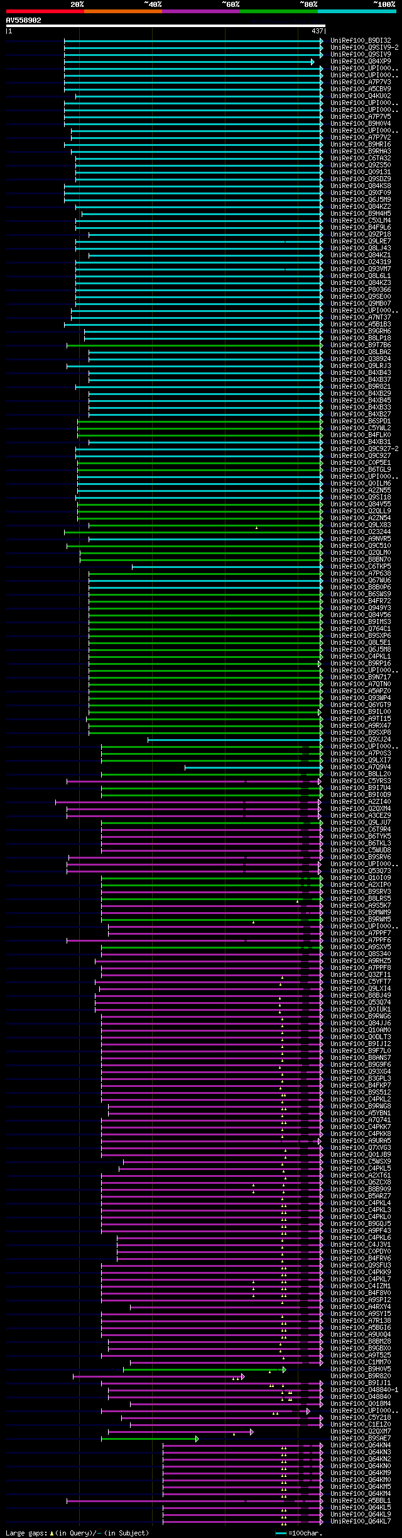Click hit UniRef100_A2ZI40
The height and width of the screenshot is (1538, 402).
coord(361,802)
